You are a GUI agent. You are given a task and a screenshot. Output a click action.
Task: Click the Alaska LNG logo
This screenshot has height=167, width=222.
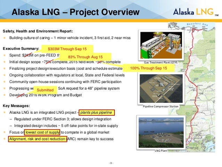196,12
